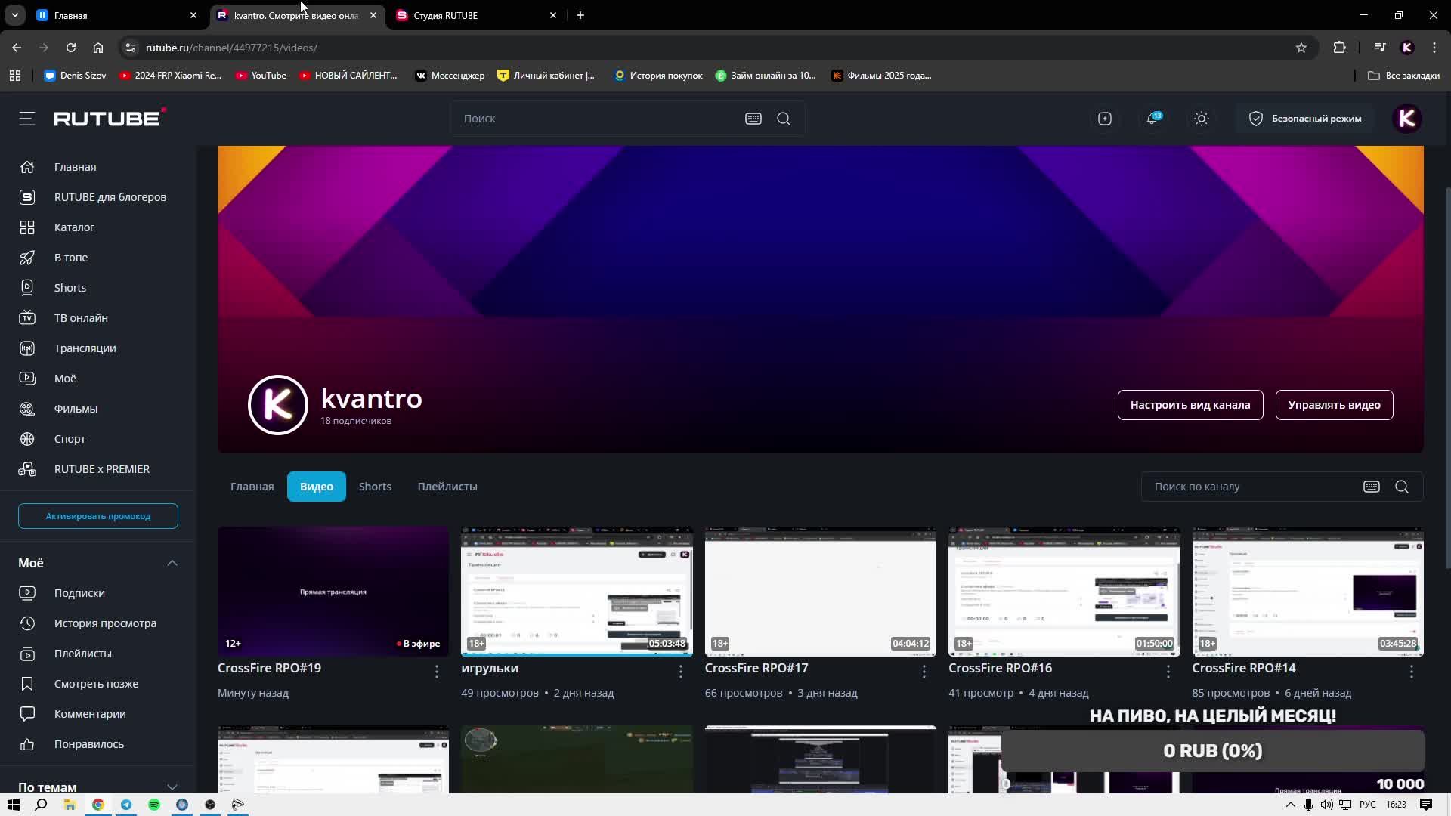Collapse the Моё sidebar section
This screenshot has width=1451, height=816.
[x=172, y=563]
